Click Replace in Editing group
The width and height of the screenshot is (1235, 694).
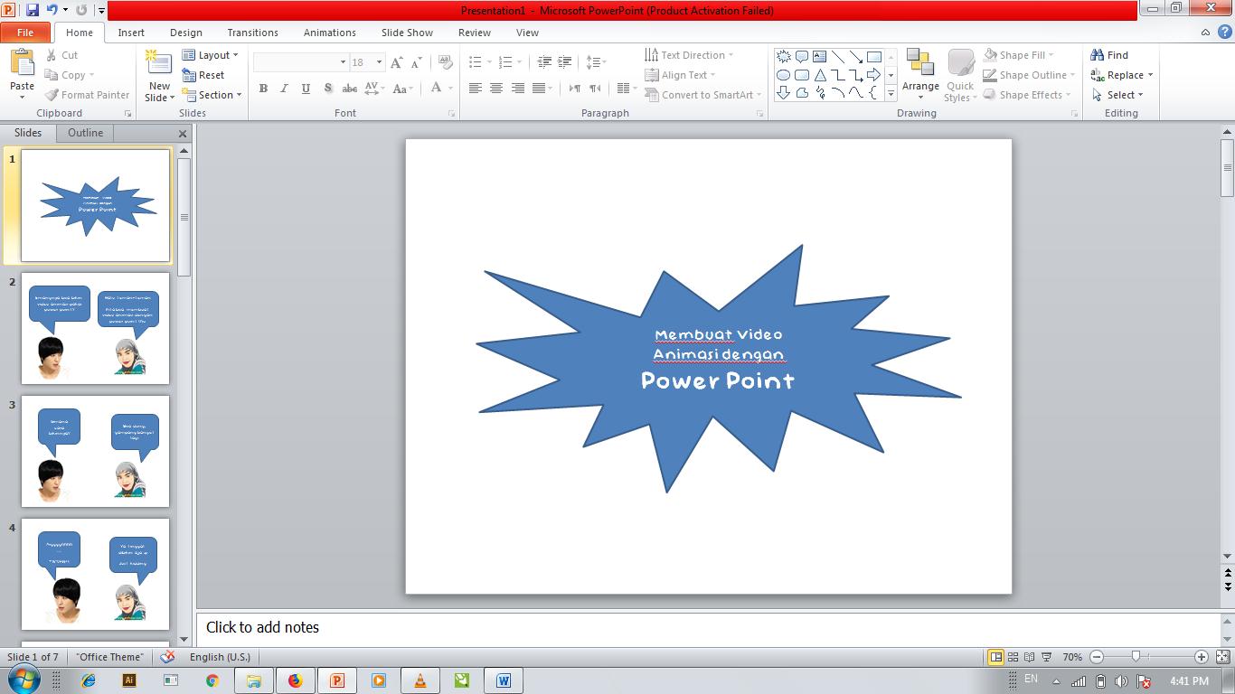[x=1122, y=75]
